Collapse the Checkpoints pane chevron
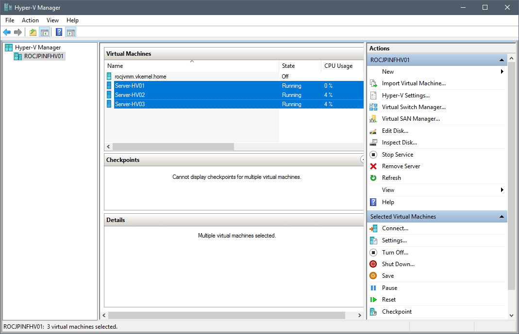This screenshot has height=334, width=519. coord(362,160)
